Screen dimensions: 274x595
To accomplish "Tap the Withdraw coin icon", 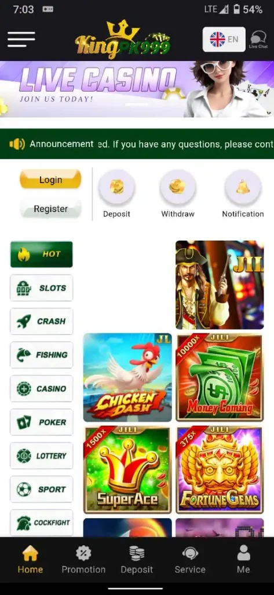I will point(178,187).
